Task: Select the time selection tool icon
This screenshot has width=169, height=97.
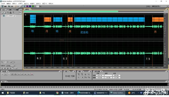Action: [37, 6]
